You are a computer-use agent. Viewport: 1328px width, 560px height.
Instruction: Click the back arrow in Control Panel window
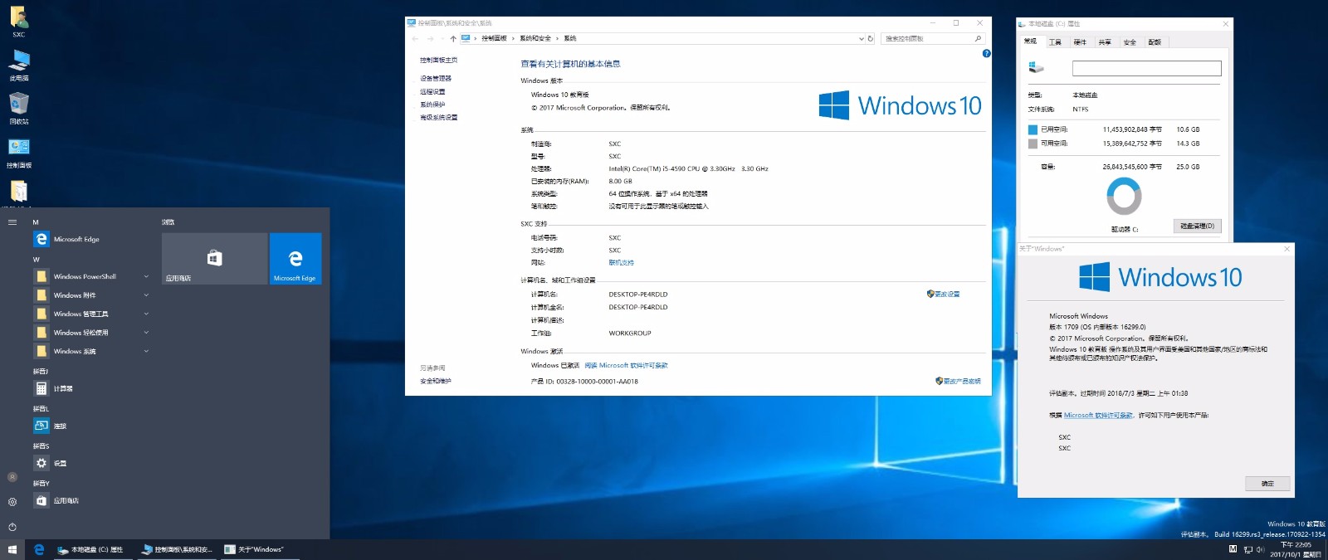[415, 39]
